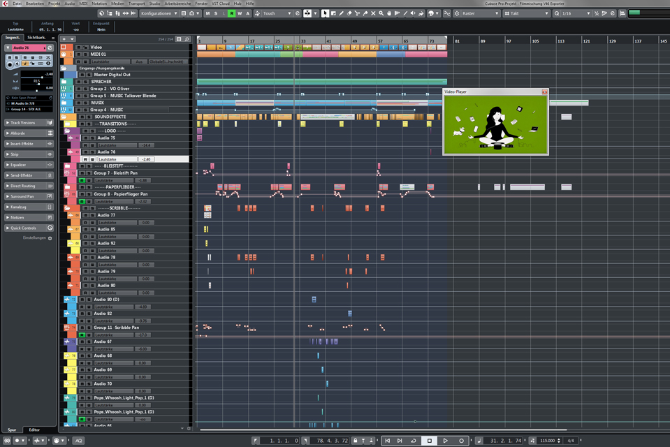Viewport: 670px width, 447px height.
Task: Select Master Digital Out track
Action: click(112, 74)
